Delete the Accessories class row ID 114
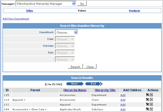Screen dimensions: 163x112 [151, 100]
